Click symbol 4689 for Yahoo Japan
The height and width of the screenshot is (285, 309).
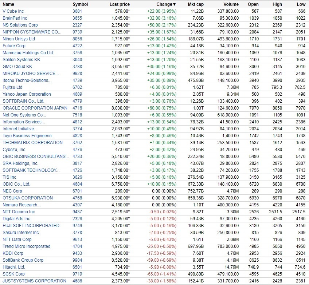77,94
